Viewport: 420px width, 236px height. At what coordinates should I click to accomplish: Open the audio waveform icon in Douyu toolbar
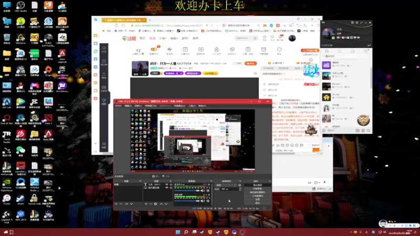[x=169, y=50]
